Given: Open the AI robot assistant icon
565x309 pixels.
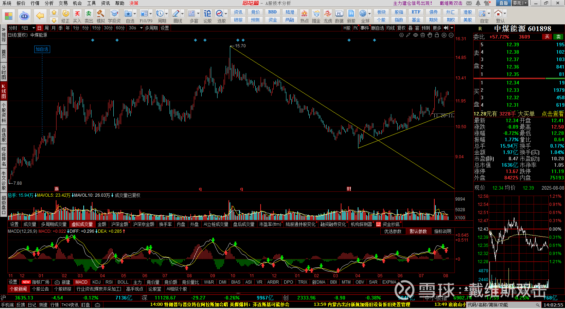Looking at the screenshot, I should (x=24, y=16).
